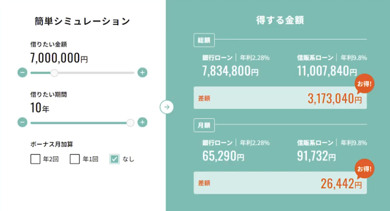Click the monthly 差額 row showing 26,442円

[280, 183]
